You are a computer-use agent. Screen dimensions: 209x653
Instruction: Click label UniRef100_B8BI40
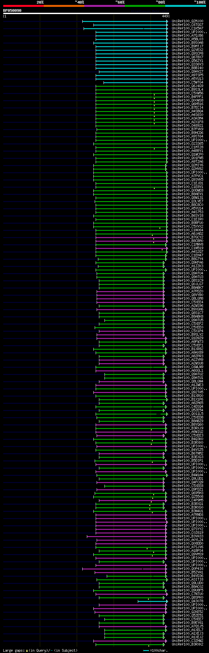[187, 68]
